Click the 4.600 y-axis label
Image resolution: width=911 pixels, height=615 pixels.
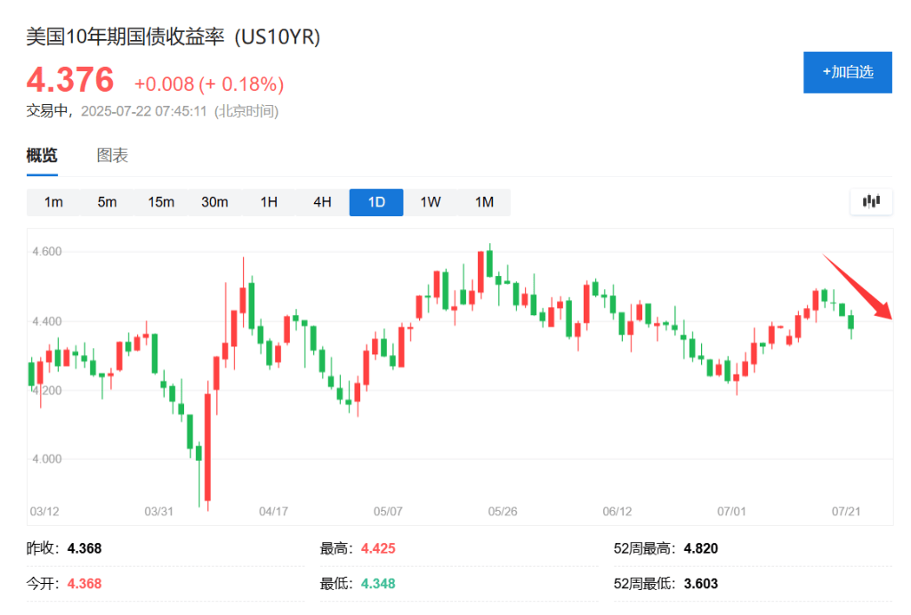click(x=46, y=252)
